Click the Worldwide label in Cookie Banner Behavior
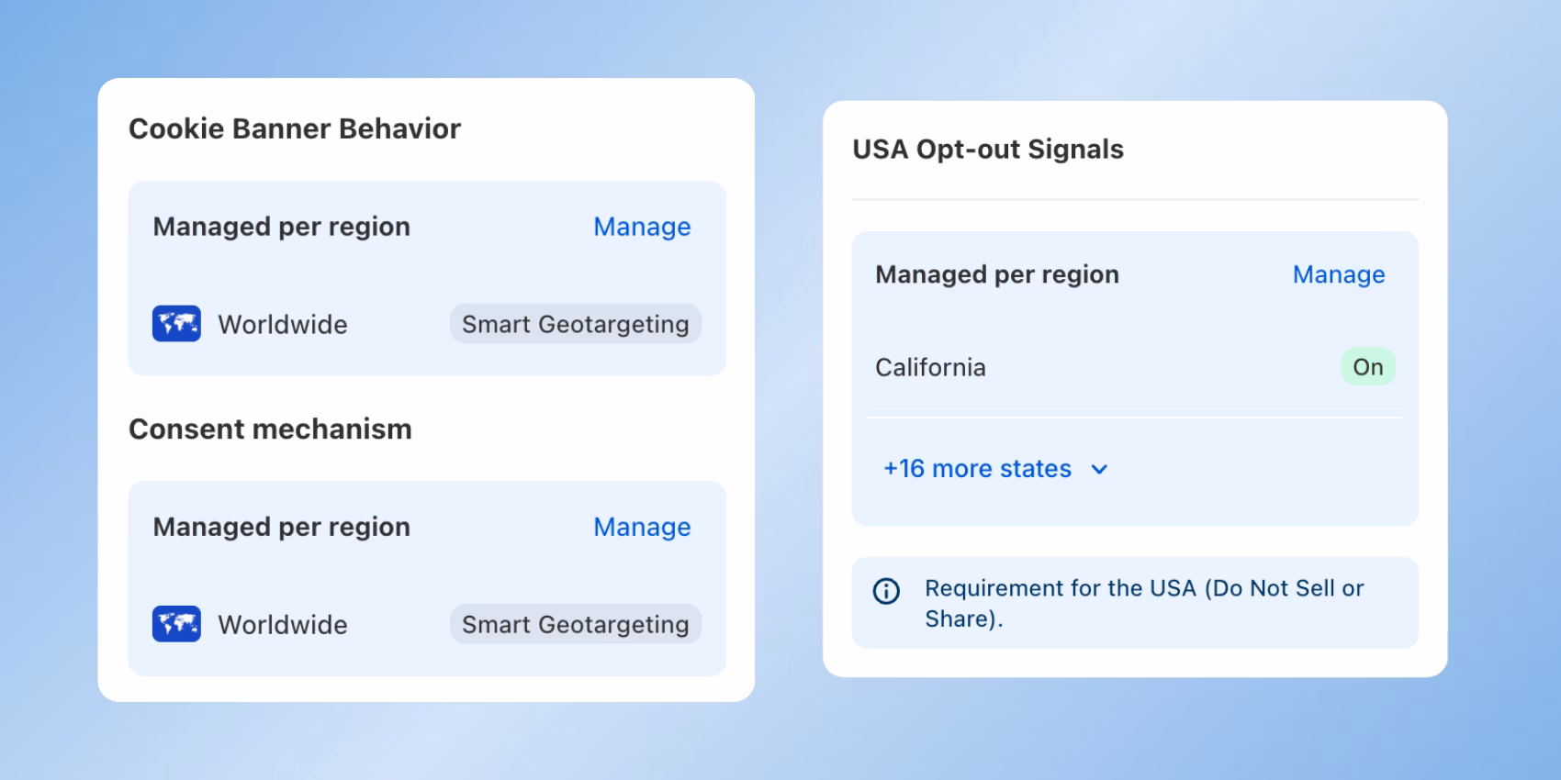Screen dimensions: 1561x780 (x=282, y=324)
